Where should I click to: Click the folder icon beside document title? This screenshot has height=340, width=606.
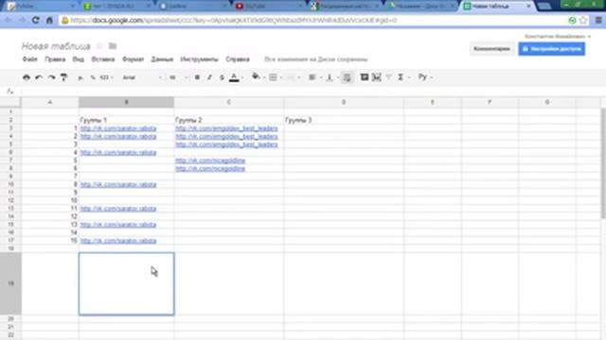[x=113, y=46]
